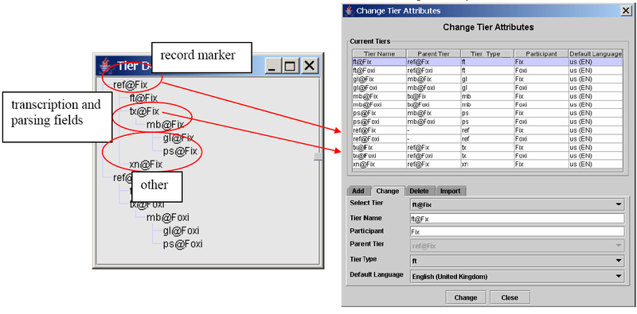Select the mb@Foxi row in Current Tiers
Viewport: 637px width, 314px height.
point(487,105)
